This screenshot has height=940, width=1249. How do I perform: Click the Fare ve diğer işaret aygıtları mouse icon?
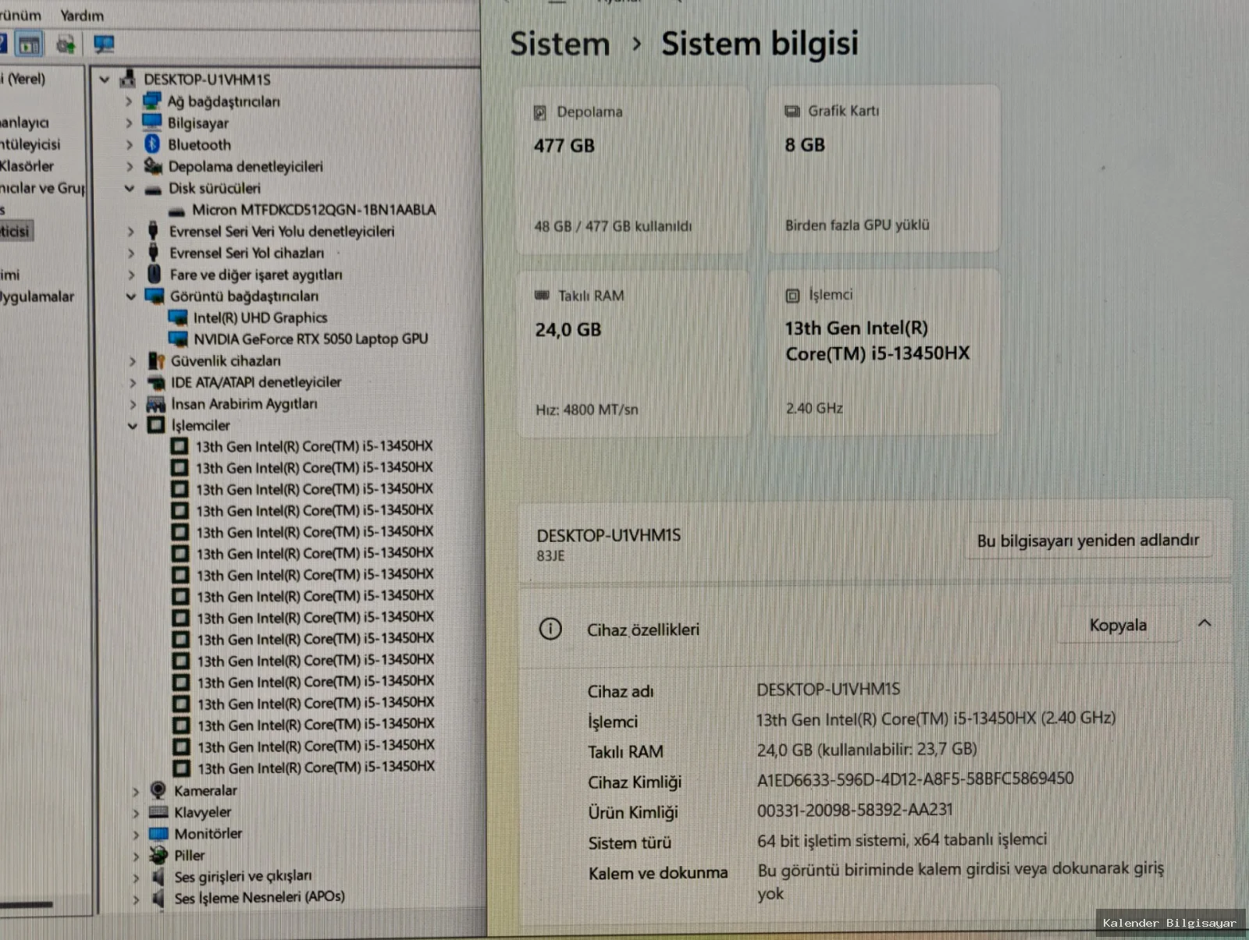click(x=155, y=275)
